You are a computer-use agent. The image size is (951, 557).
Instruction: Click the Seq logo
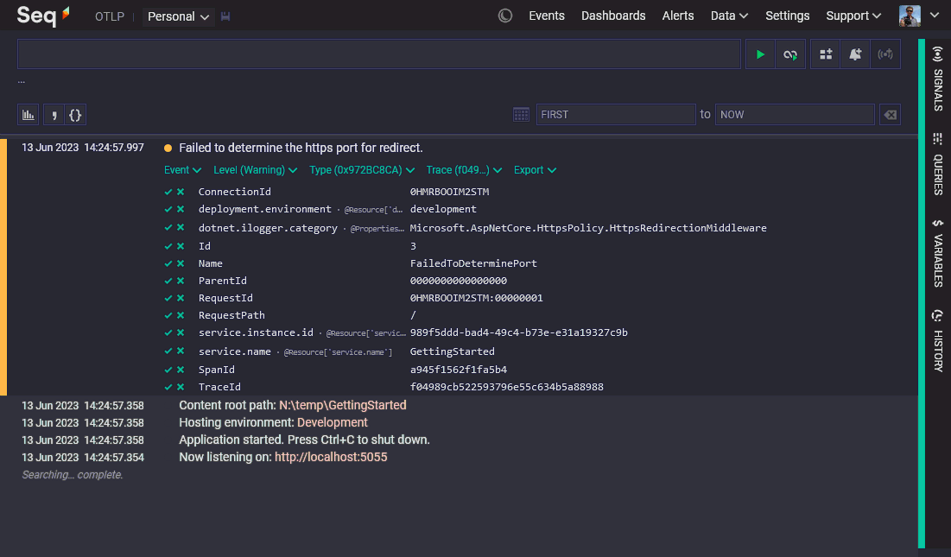(x=43, y=16)
